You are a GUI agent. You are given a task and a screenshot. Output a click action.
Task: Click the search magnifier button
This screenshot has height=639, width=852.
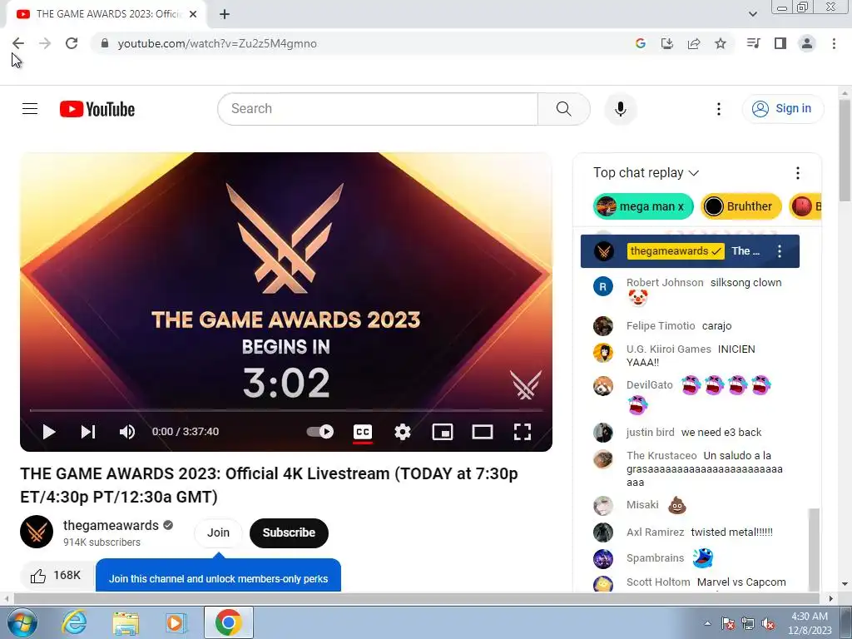pos(564,109)
